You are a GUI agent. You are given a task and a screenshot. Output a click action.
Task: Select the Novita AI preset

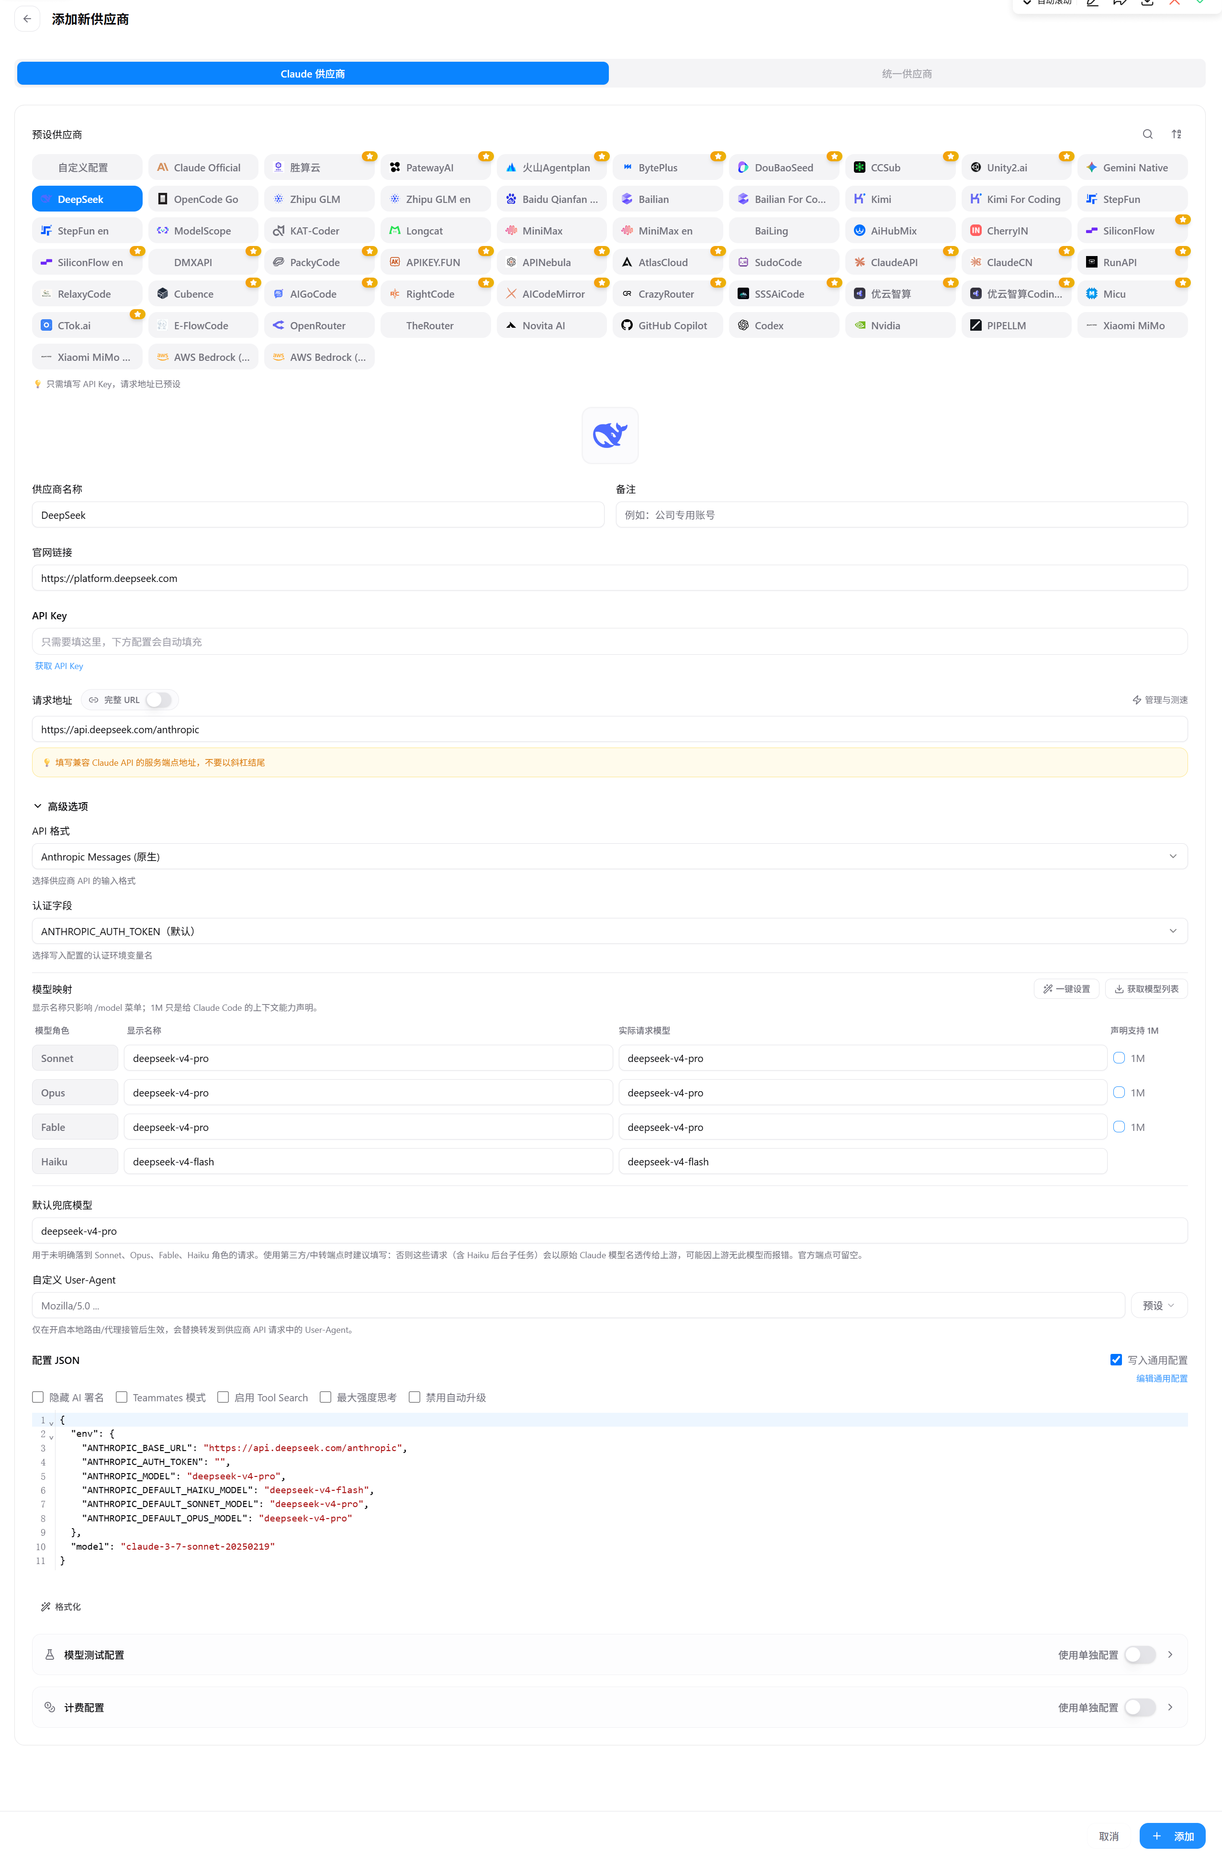click(552, 326)
